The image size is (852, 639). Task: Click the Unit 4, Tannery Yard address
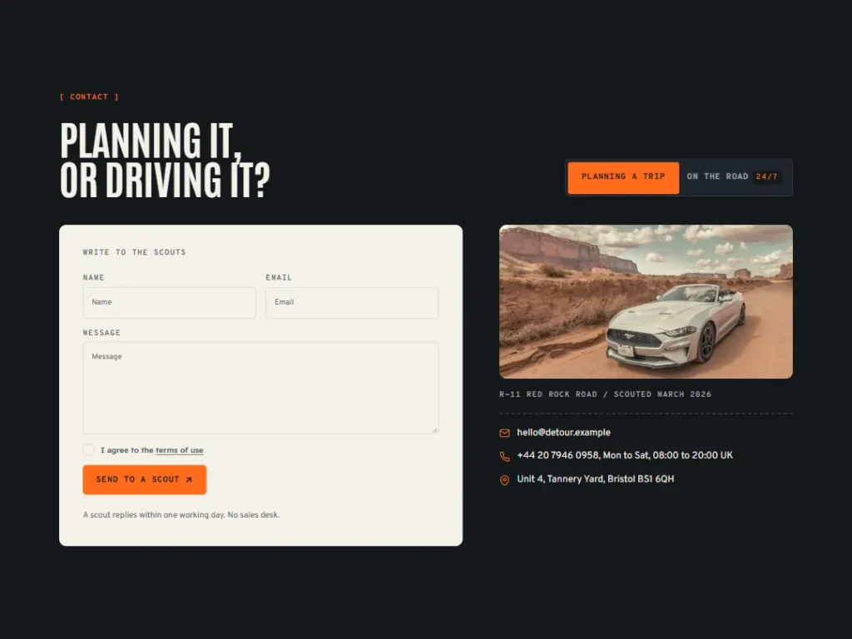[595, 478]
